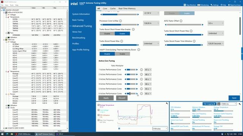Set Overclocking Thermal Velocity Boost to Enable

(122, 54)
